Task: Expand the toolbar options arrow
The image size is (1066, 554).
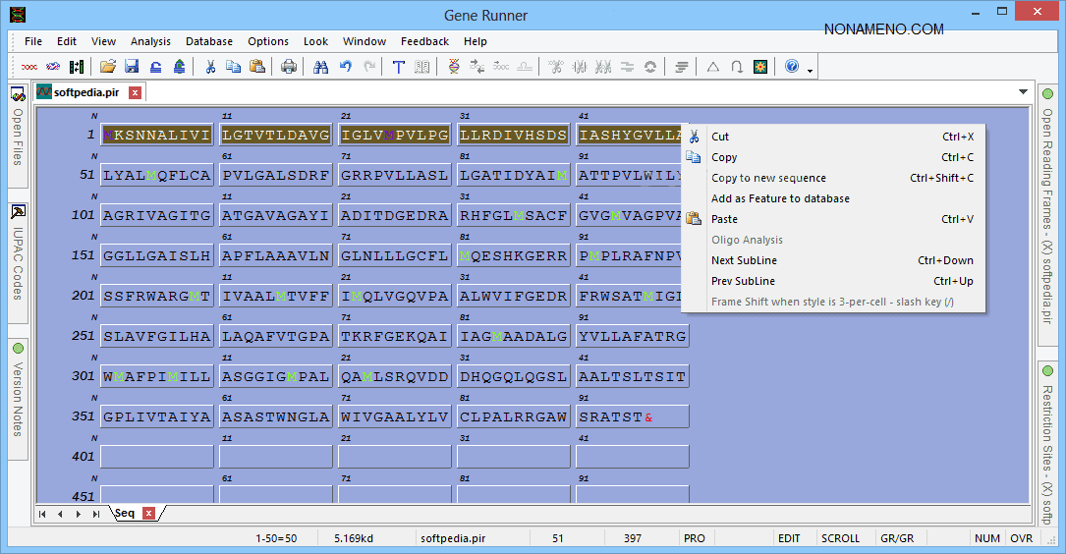Action: click(810, 70)
